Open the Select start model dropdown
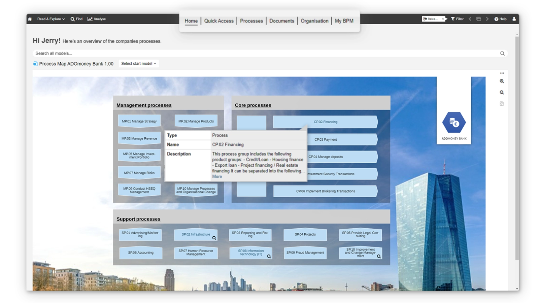The image size is (539, 303). pyautogui.click(x=138, y=63)
